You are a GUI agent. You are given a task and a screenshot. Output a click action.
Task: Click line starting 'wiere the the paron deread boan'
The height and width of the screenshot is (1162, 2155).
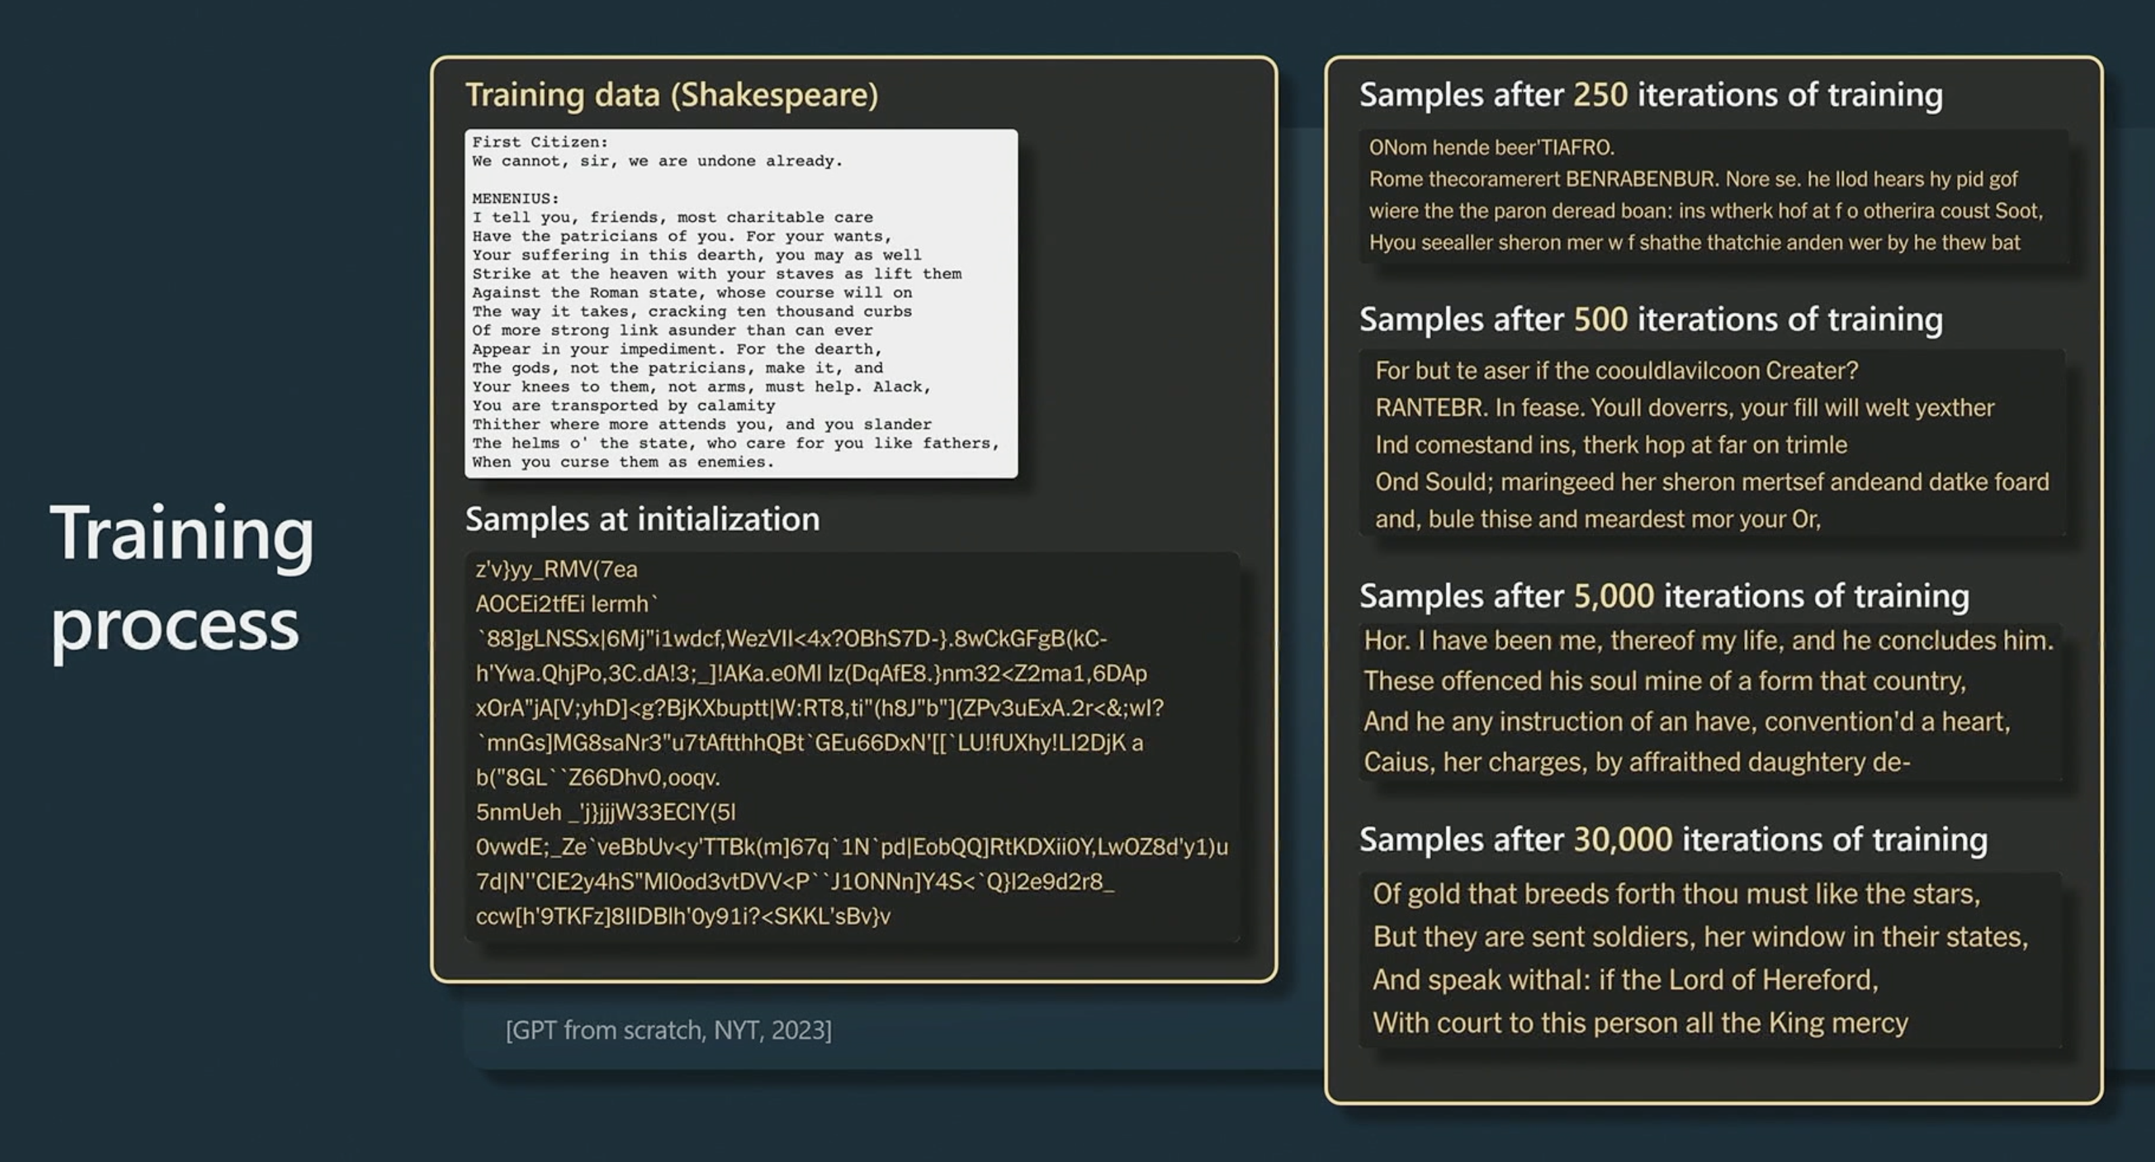pyautogui.click(x=1705, y=211)
